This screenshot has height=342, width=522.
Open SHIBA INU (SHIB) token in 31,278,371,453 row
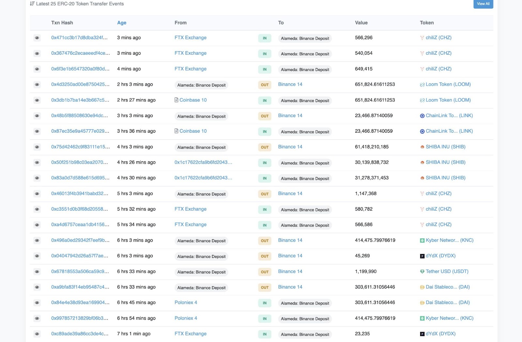click(446, 178)
